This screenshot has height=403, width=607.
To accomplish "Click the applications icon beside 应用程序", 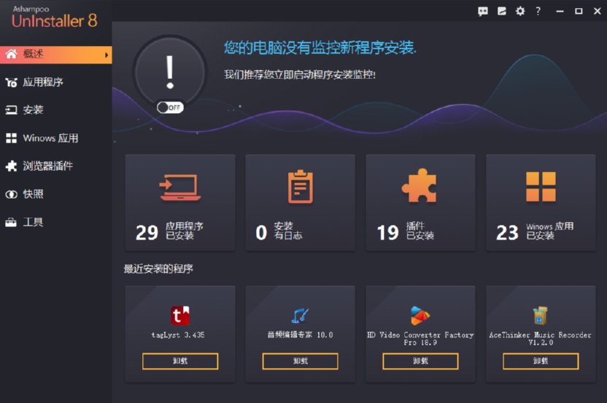I will pyautogui.click(x=11, y=82).
